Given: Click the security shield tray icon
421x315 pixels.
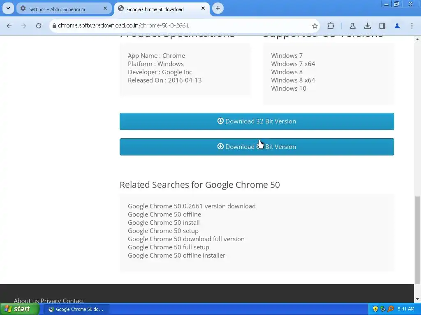Looking at the screenshot, I should coord(375,309).
